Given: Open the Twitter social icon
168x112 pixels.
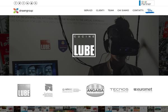Looking at the screenshot, I should coord(20,3).
